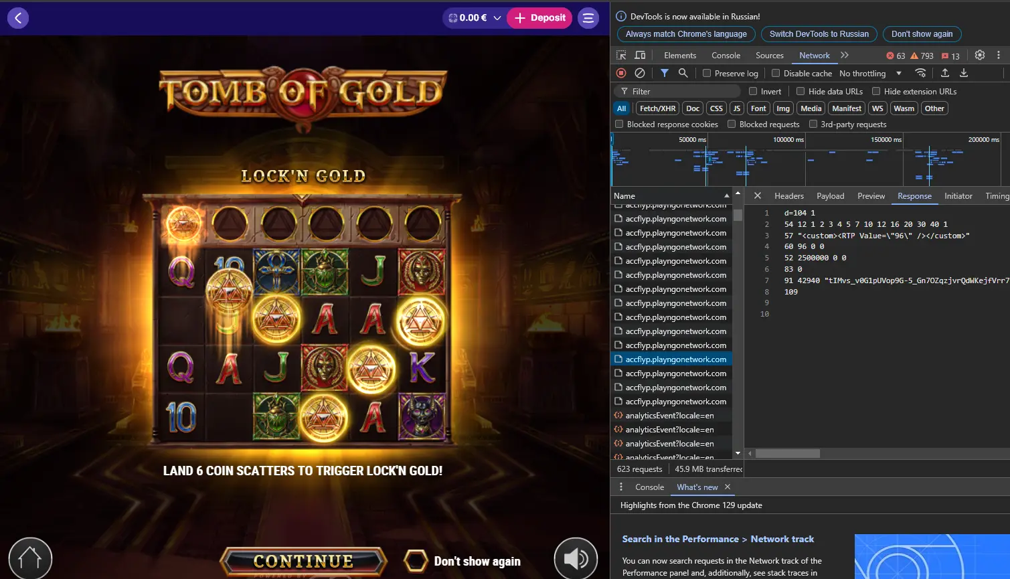Stop recording network log

pyautogui.click(x=621, y=73)
